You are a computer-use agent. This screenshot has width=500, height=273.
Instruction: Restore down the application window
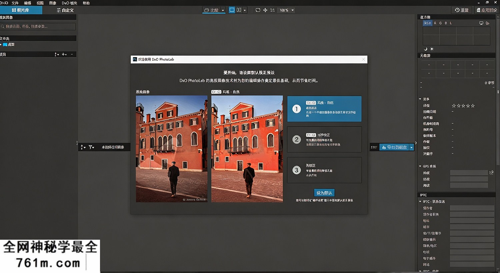tap(487, 3)
